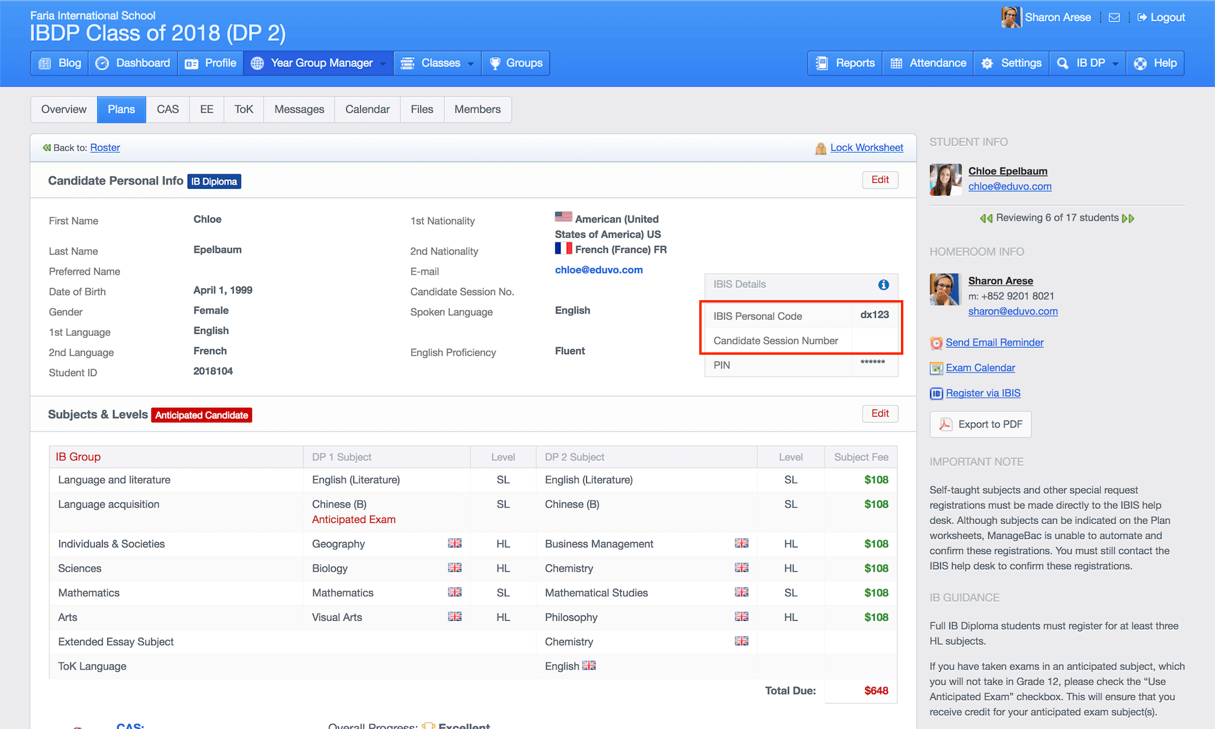
Task: Open Chloe Epelbaum's student profile link
Action: pyautogui.click(x=1008, y=171)
